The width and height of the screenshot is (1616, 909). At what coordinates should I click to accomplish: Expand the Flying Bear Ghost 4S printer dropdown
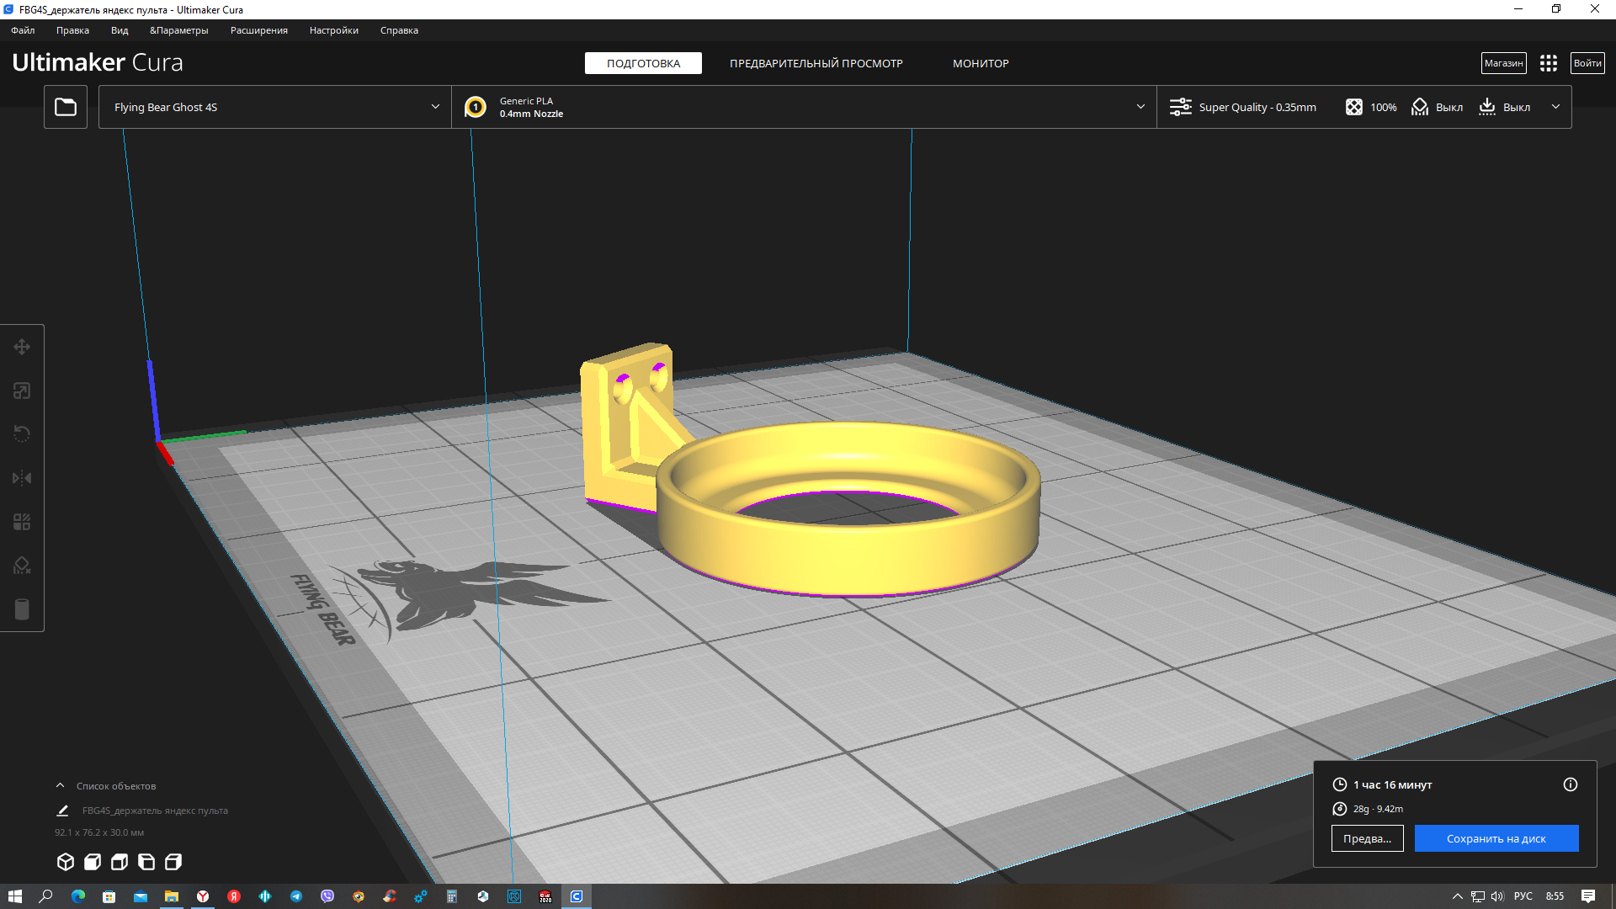(274, 107)
